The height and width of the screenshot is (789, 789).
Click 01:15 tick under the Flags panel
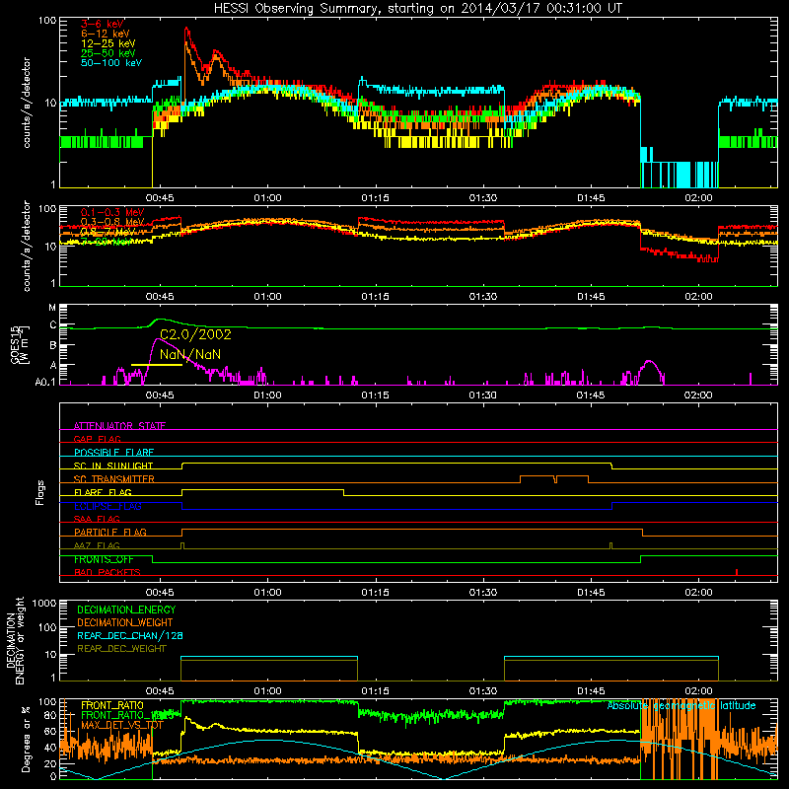click(x=376, y=593)
